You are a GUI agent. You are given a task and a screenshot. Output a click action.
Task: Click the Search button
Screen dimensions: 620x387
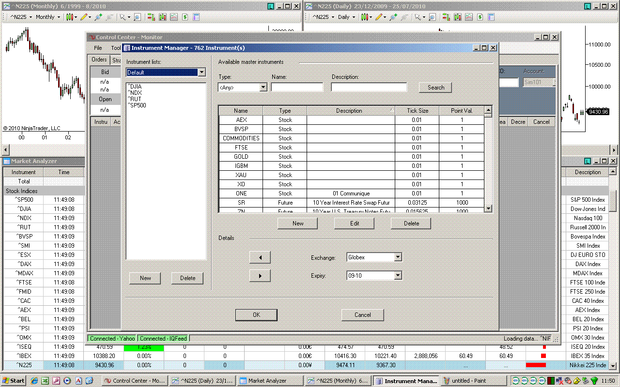click(x=435, y=88)
